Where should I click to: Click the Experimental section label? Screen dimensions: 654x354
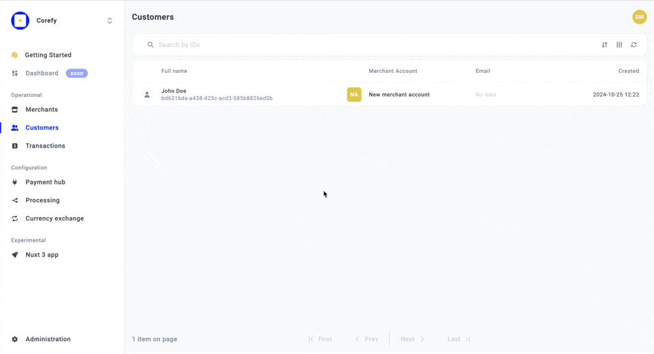pyautogui.click(x=29, y=240)
